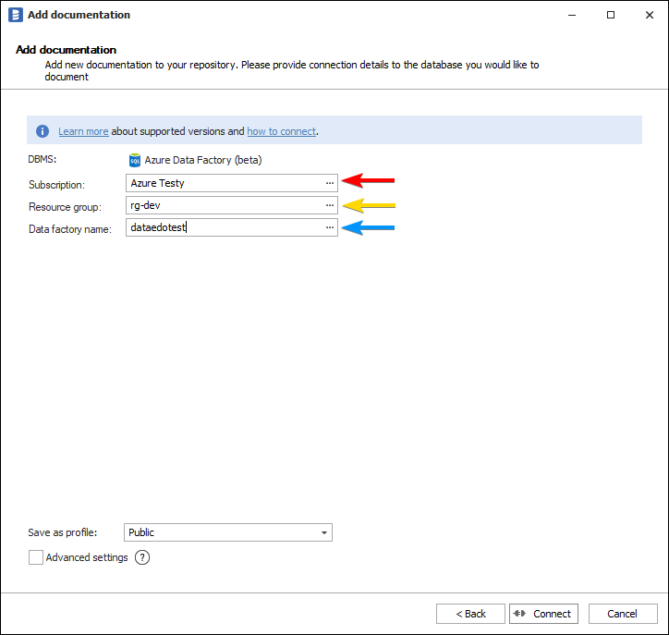Open the Resource group ellipsis browse button
669x635 pixels.
click(329, 205)
